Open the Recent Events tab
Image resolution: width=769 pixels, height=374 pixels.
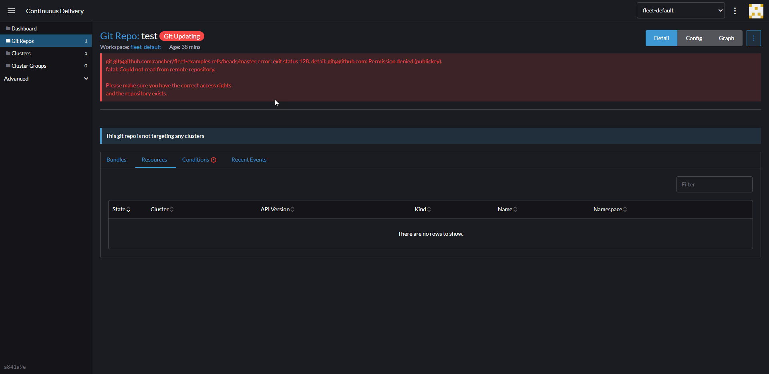click(x=248, y=160)
